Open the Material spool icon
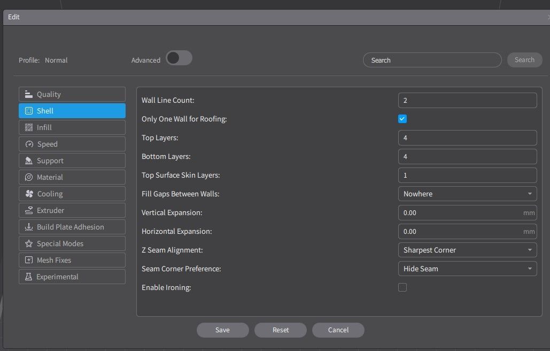Screen dimensions: 550x351 29,177
